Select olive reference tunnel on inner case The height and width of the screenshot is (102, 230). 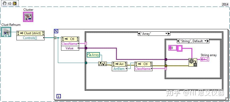click(x=166, y=66)
